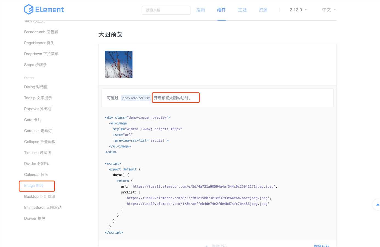Click the back-to-top arrow button

click(377, 205)
